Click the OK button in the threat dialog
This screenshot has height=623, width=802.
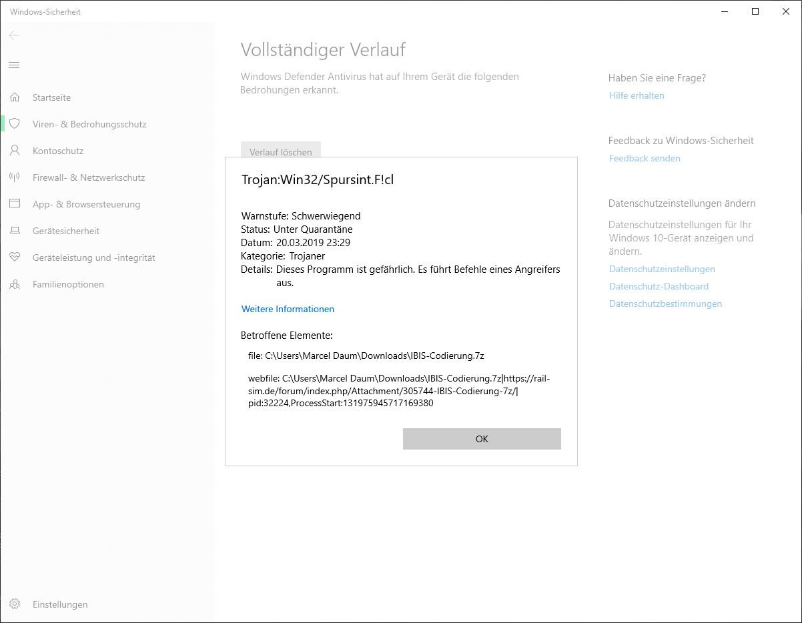tap(482, 439)
